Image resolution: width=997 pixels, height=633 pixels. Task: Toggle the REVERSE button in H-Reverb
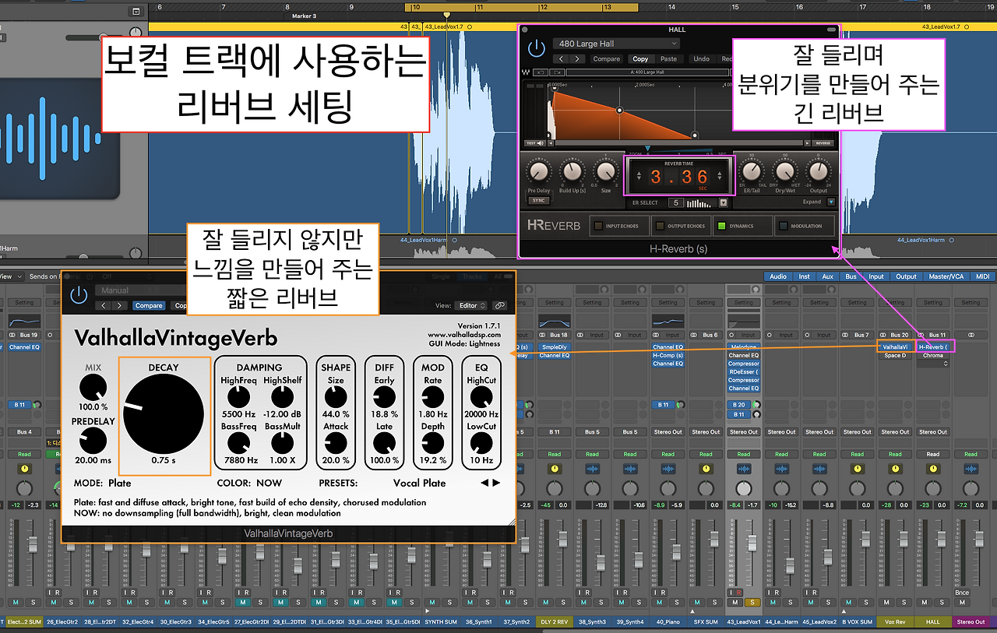[823, 143]
